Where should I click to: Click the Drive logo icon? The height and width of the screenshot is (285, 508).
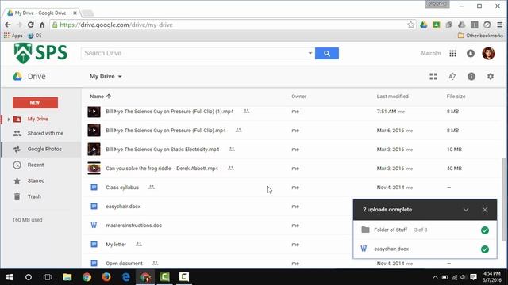tap(17, 77)
